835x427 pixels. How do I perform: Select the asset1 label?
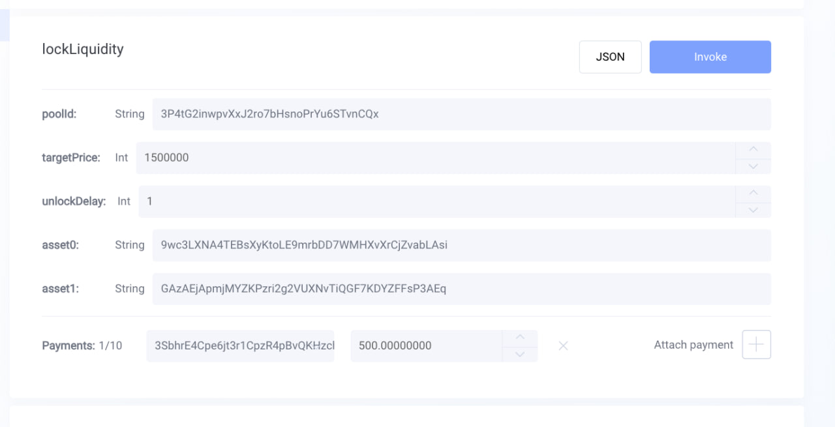(x=60, y=289)
